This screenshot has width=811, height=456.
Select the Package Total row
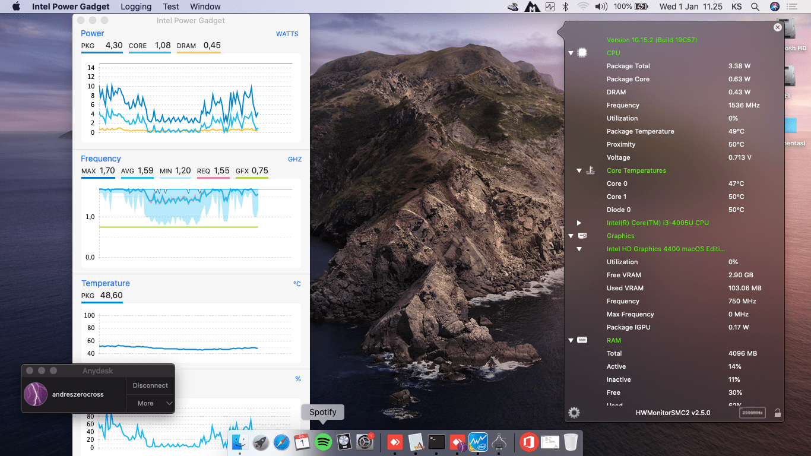click(674, 66)
